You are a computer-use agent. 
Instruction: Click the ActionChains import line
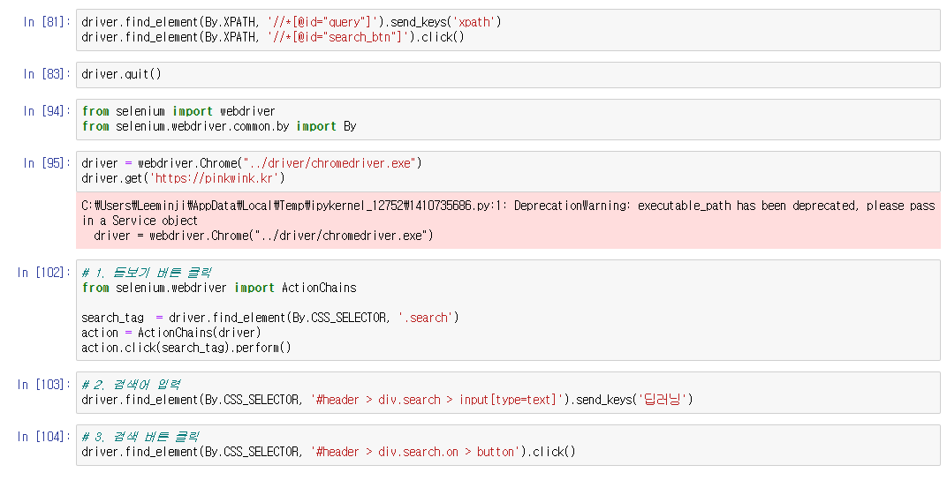point(219,288)
